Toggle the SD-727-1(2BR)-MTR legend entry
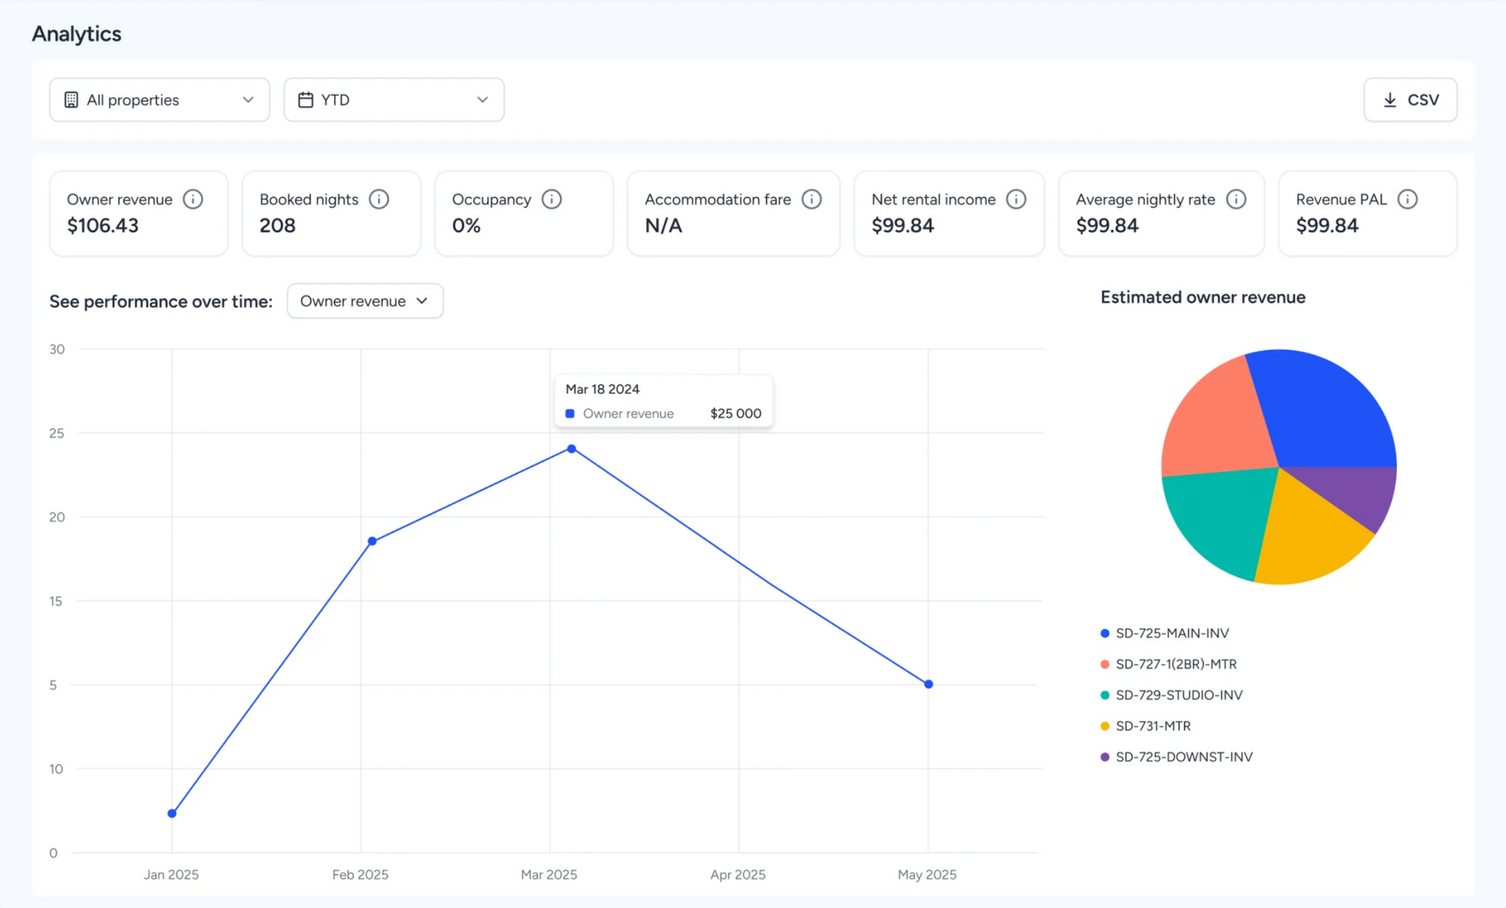The height and width of the screenshot is (908, 1506). [x=1175, y=664]
